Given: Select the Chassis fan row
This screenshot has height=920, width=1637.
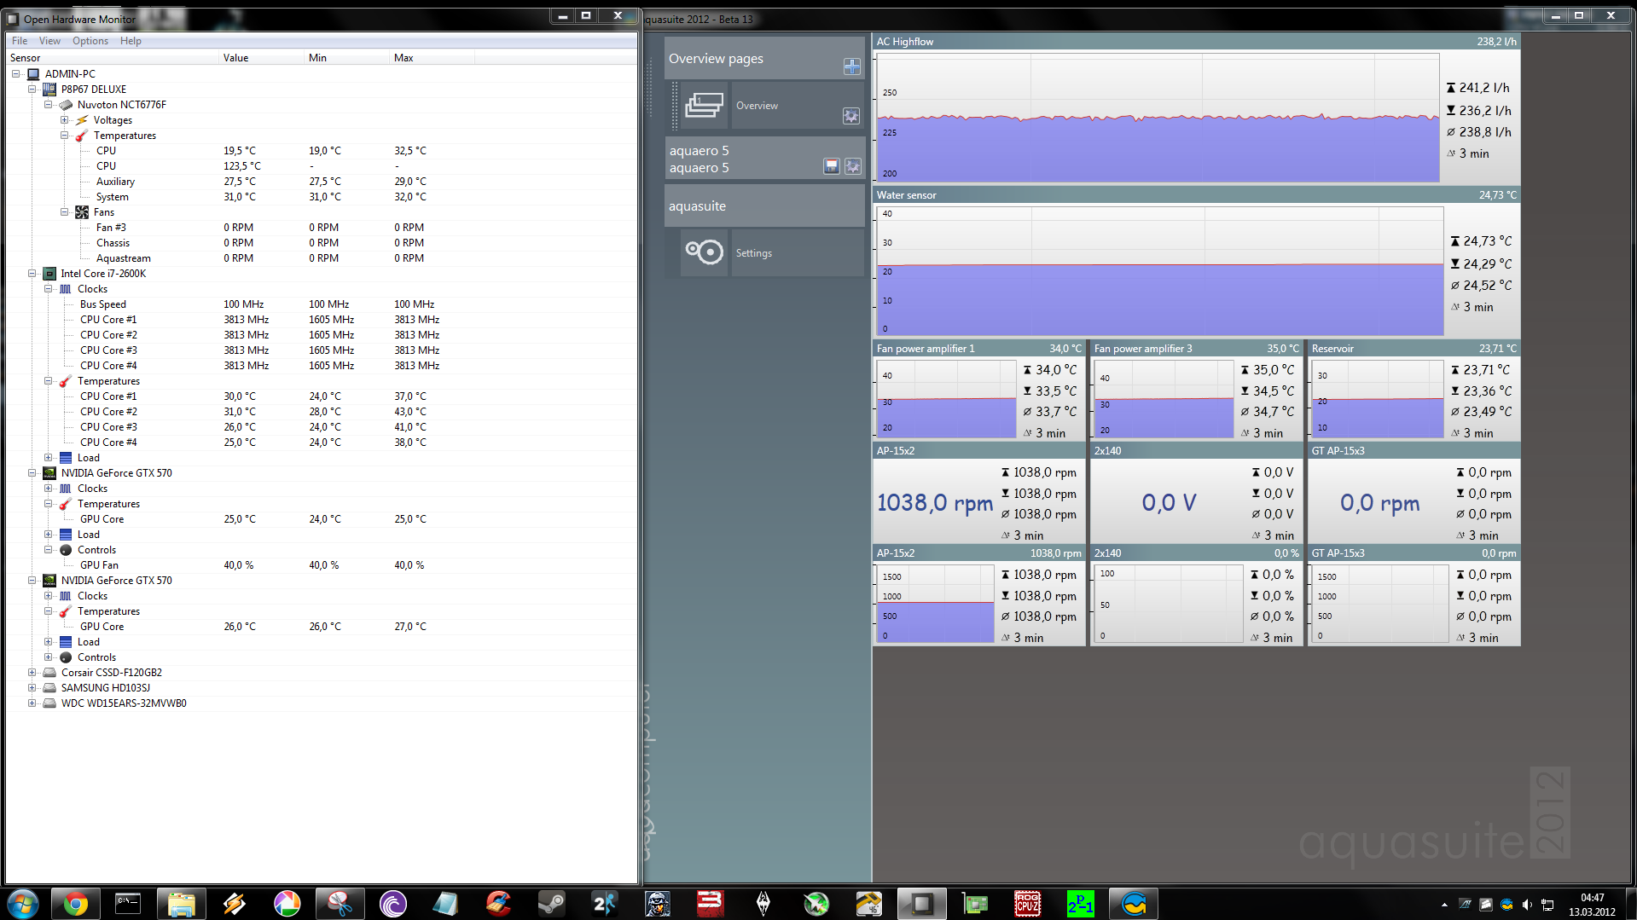Looking at the screenshot, I should [x=321, y=243].
